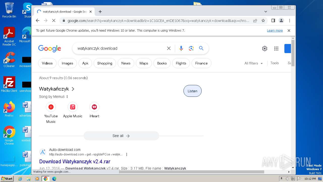Filter results by Finance
The height and width of the screenshot is (182, 323).
tap(201, 63)
